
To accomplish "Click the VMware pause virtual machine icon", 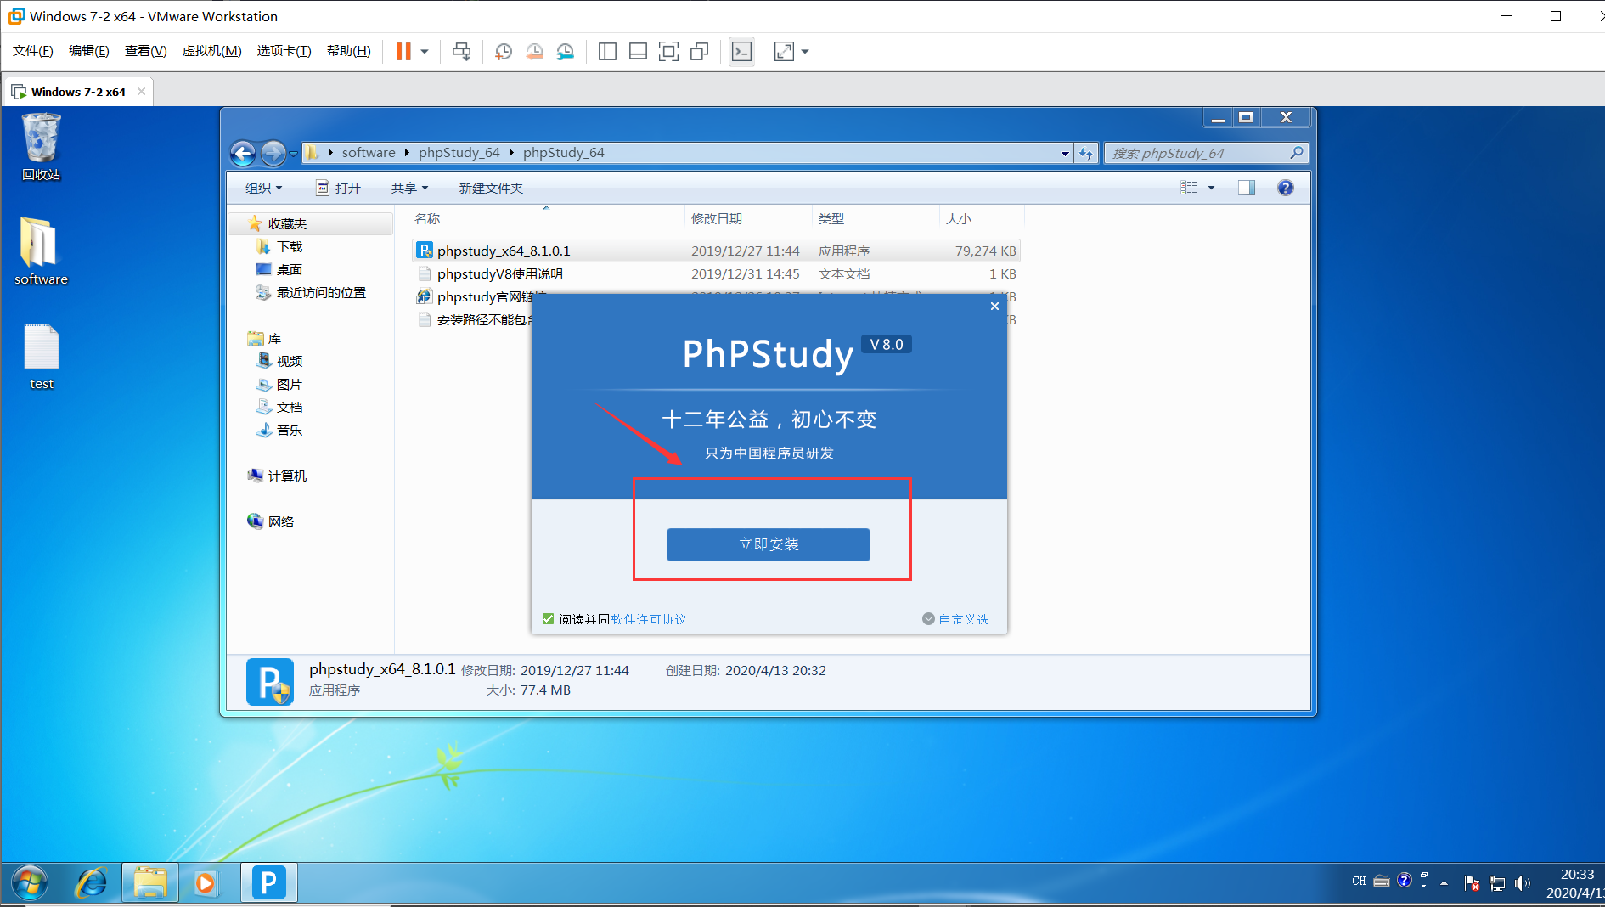I will (x=403, y=52).
